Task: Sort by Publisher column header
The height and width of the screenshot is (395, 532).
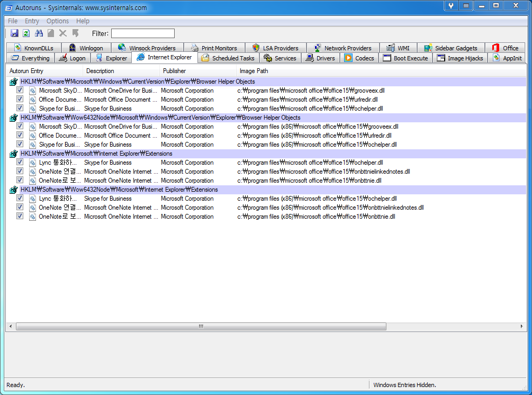Action: [198, 71]
